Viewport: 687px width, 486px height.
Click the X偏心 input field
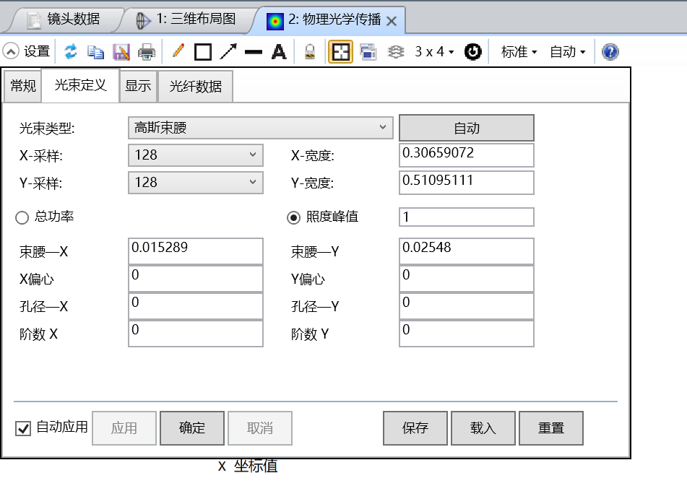click(x=196, y=279)
